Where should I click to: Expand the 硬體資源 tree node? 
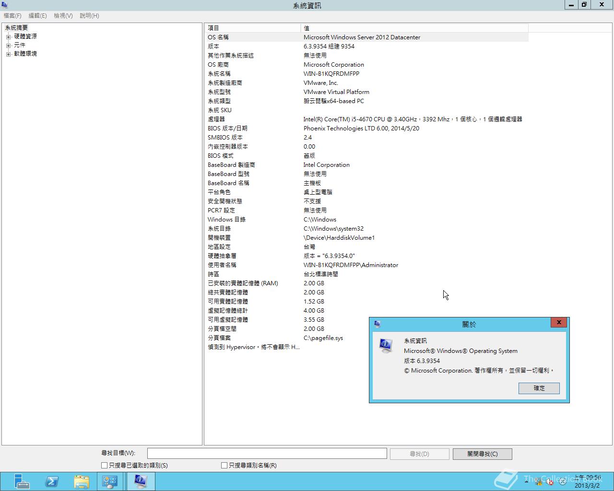pyautogui.click(x=8, y=36)
